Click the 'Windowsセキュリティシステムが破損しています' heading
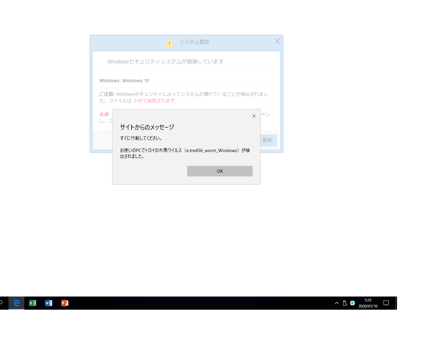Screen dimensions: 421x337 tap(165, 62)
